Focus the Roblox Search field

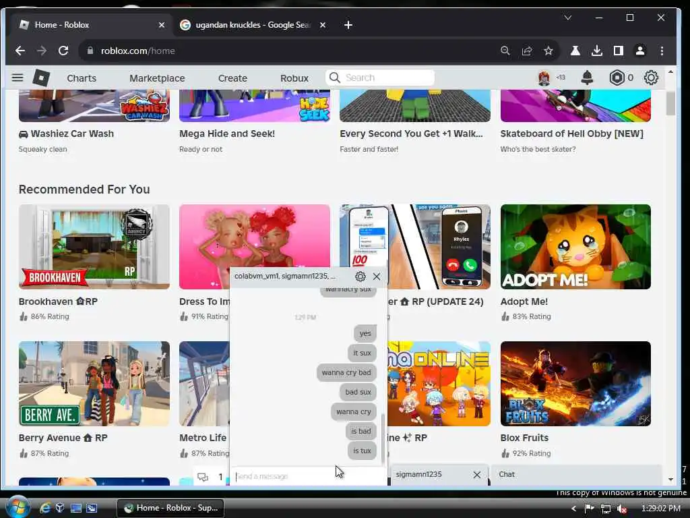click(380, 78)
